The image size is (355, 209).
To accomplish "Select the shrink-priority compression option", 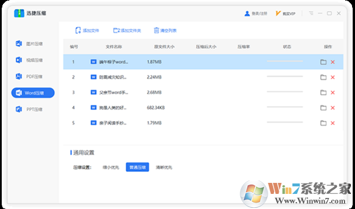I will pyautogui.click(x=111, y=167).
